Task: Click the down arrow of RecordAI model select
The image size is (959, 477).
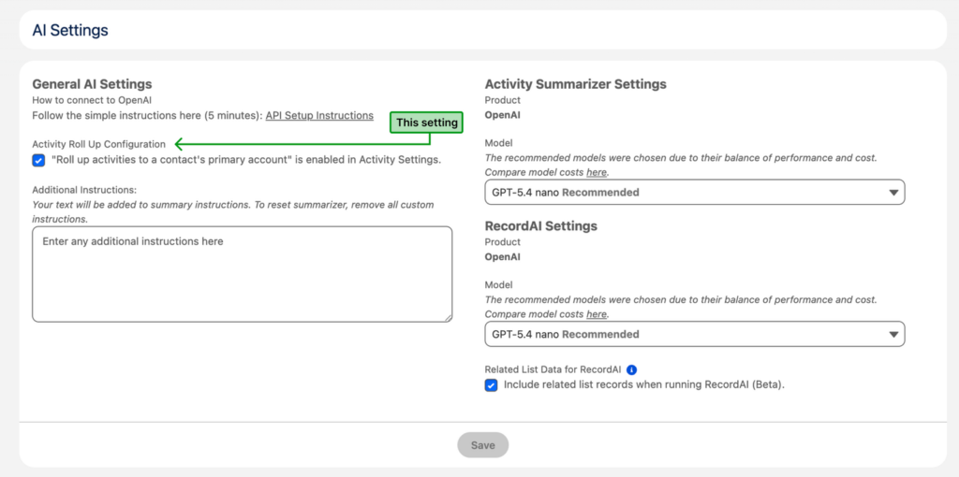Action: pos(893,335)
